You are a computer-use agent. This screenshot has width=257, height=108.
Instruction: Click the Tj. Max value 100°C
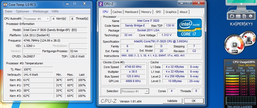tap(38, 69)
